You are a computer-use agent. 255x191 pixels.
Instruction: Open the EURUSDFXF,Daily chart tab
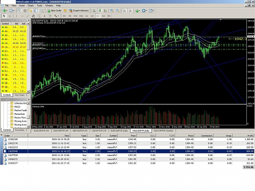click(120, 131)
